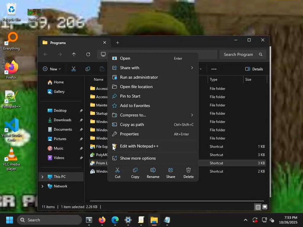Switch to details list view icon
This screenshot has width=303, height=227.
pos(258,207)
